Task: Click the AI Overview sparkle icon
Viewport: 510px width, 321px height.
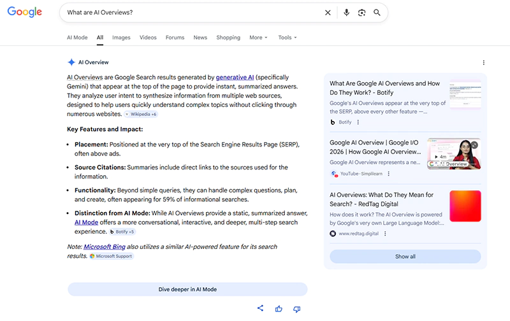Action: click(x=71, y=62)
